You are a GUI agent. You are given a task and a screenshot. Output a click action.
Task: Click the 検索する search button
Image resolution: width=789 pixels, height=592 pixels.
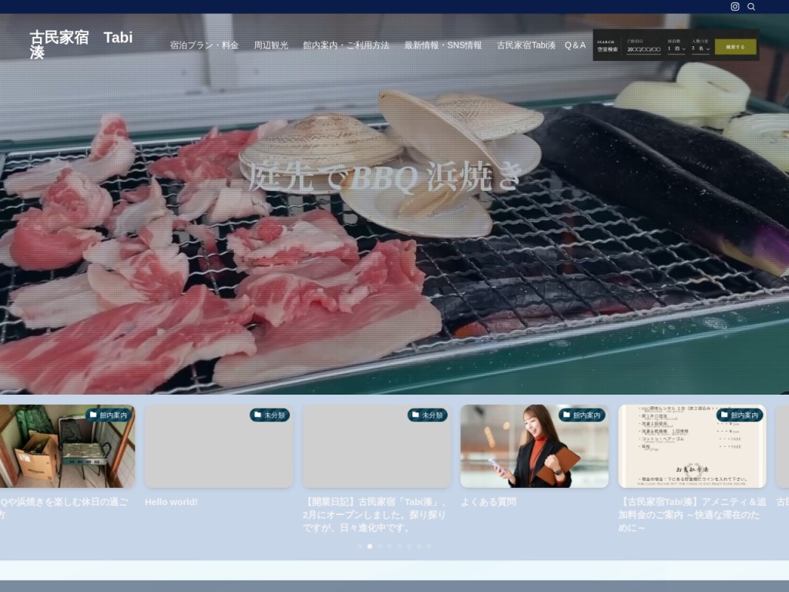pos(735,47)
